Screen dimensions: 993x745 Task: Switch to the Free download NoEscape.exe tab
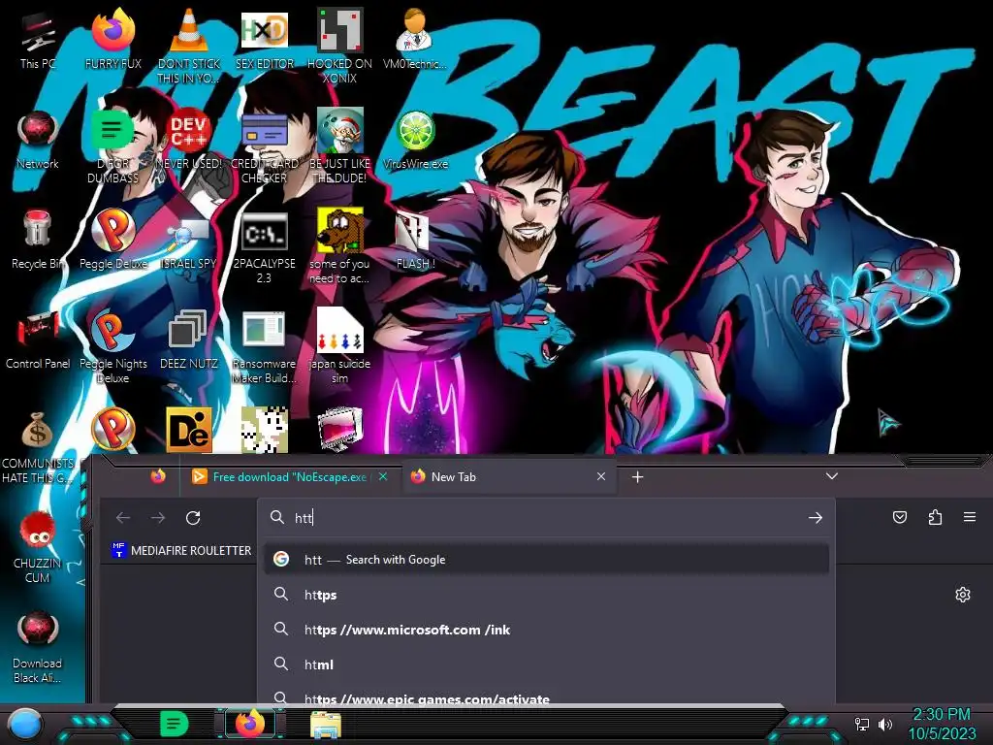pos(289,477)
